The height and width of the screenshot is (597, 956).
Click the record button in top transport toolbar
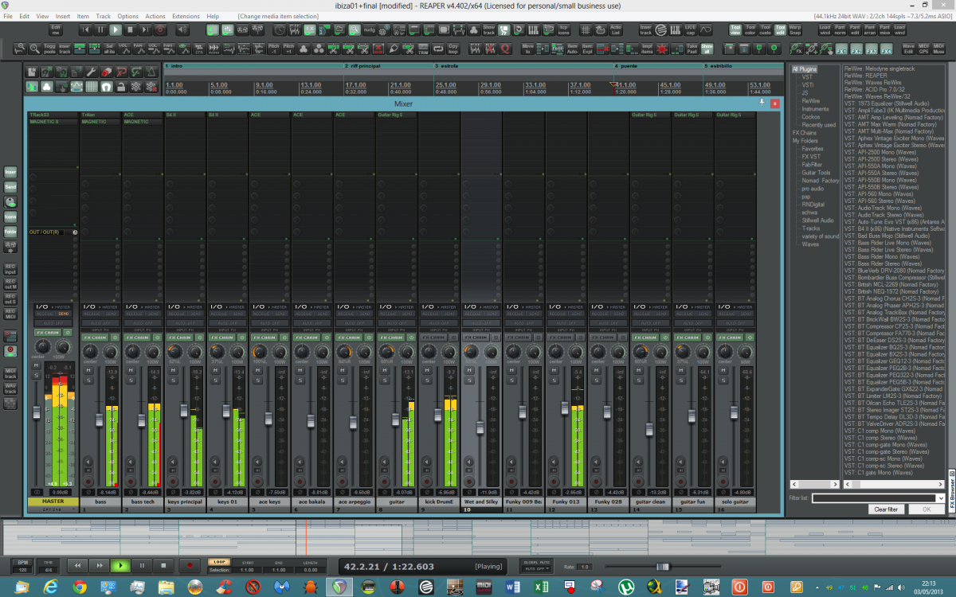[x=161, y=29]
